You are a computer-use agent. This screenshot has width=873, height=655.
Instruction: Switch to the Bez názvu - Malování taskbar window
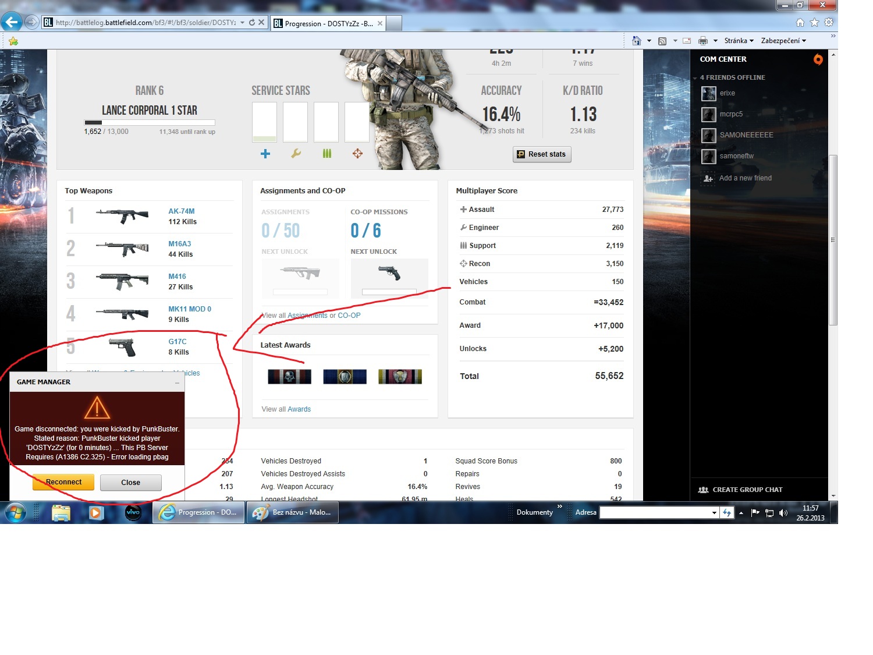point(293,513)
